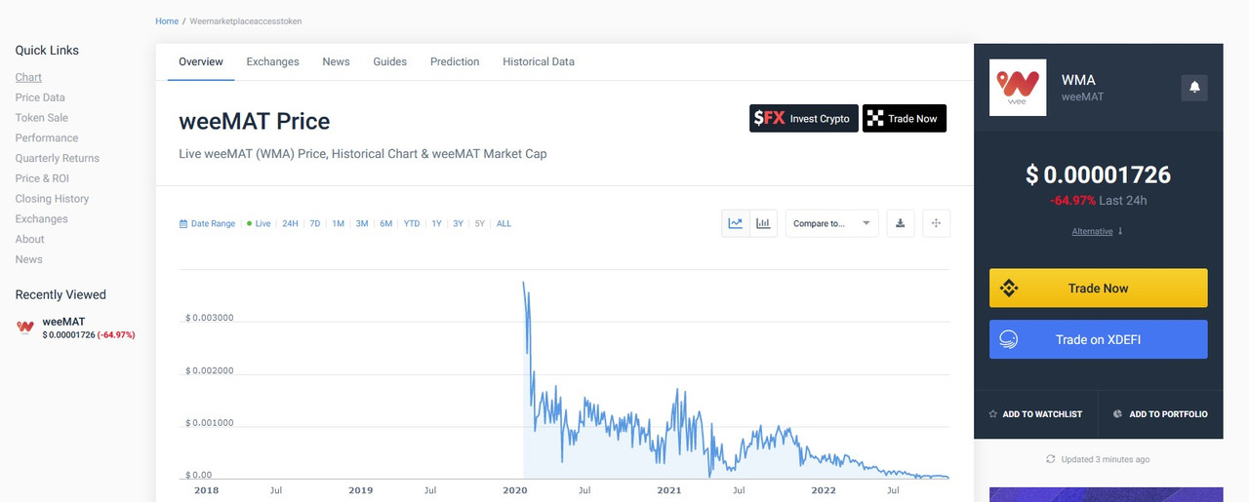Jump to Price Data quick link
The image size is (1249, 502).
tap(40, 97)
